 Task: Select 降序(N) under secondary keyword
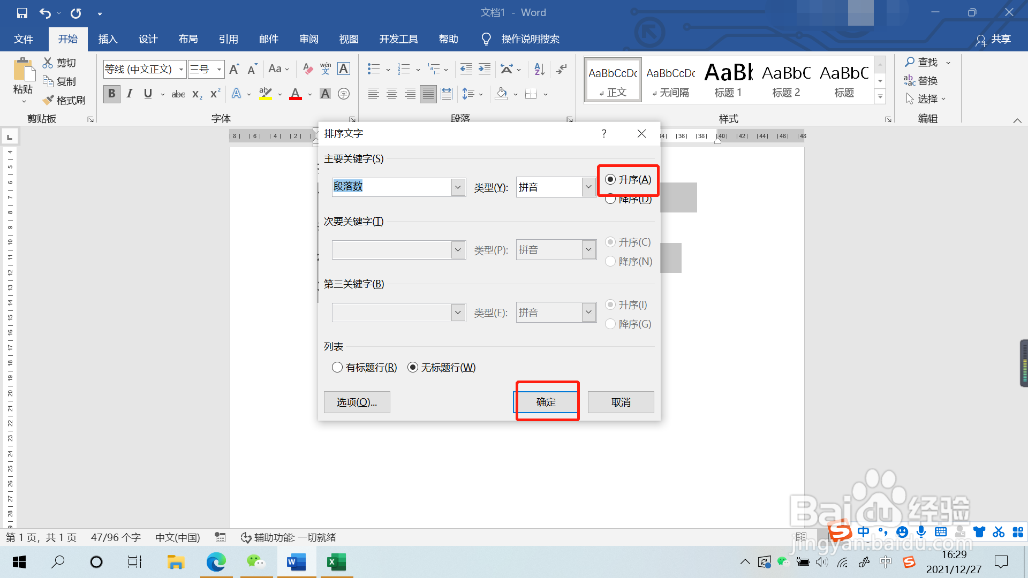tap(610, 262)
